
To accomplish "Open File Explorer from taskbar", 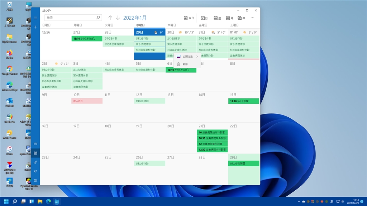I will click(40, 201).
